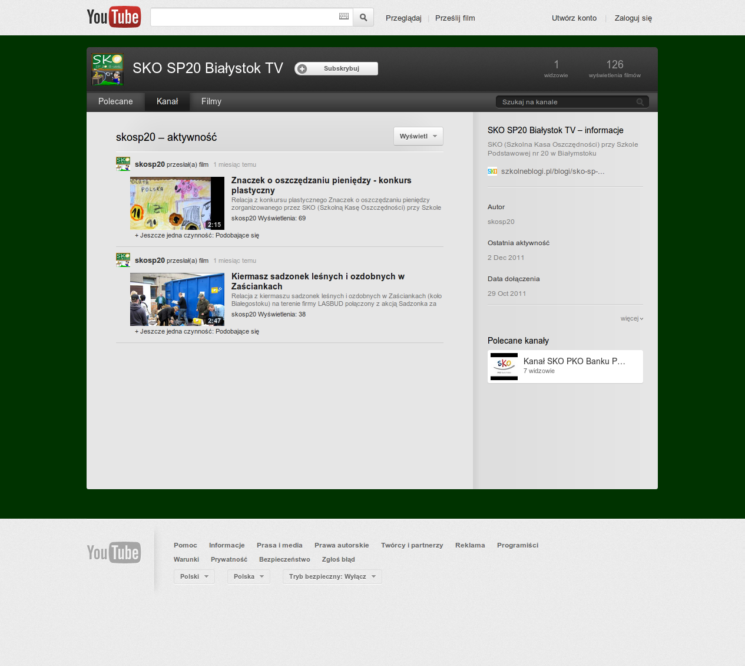The height and width of the screenshot is (666, 745).
Task: Click skosp20 username on Znaczek entry
Action: (150, 164)
